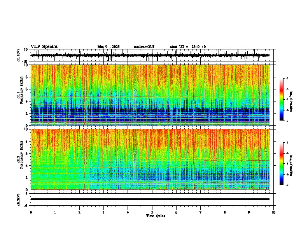Click the "5" tick on the Time axis
This screenshot has width=308, height=238.
152,212
